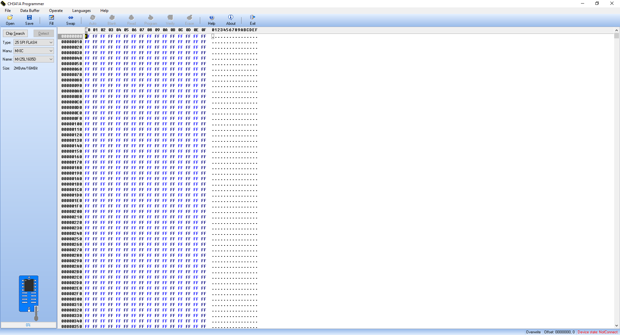Click the Detect button

coord(44,33)
